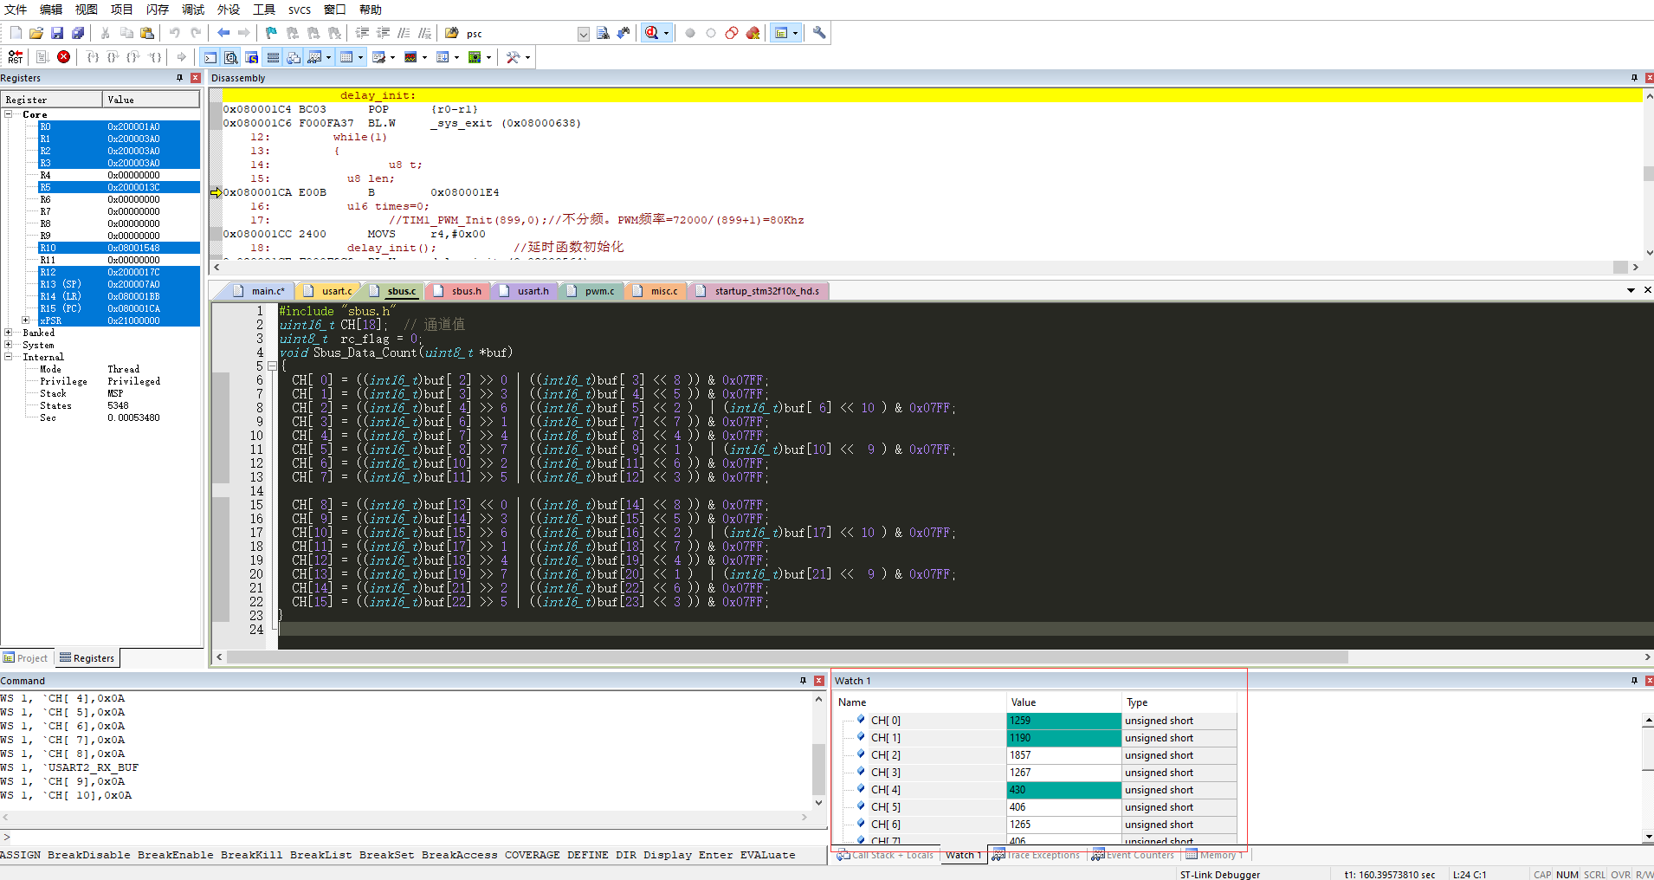The image size is (1654, 880).
Task: Open the psc search combo dropdown
Action: point(583,34)
